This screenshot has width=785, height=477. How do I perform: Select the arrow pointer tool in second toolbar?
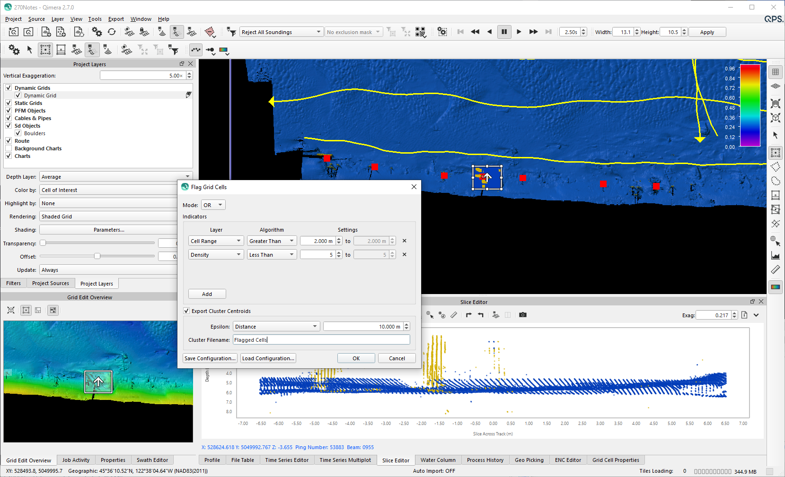tap(29, 50)
